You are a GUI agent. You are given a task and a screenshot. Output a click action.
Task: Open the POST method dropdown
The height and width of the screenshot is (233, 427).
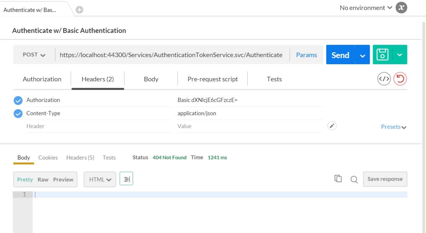[33, 55]
